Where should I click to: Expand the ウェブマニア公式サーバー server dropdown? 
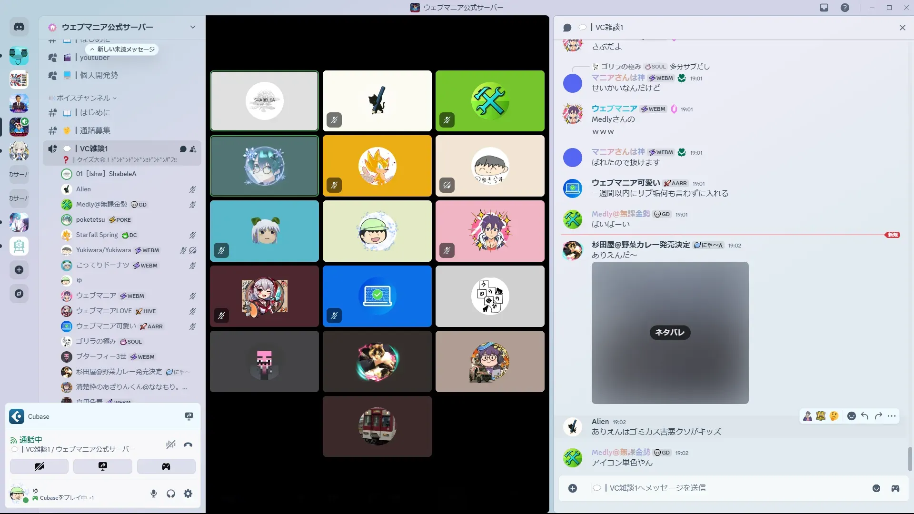(192, 27)
